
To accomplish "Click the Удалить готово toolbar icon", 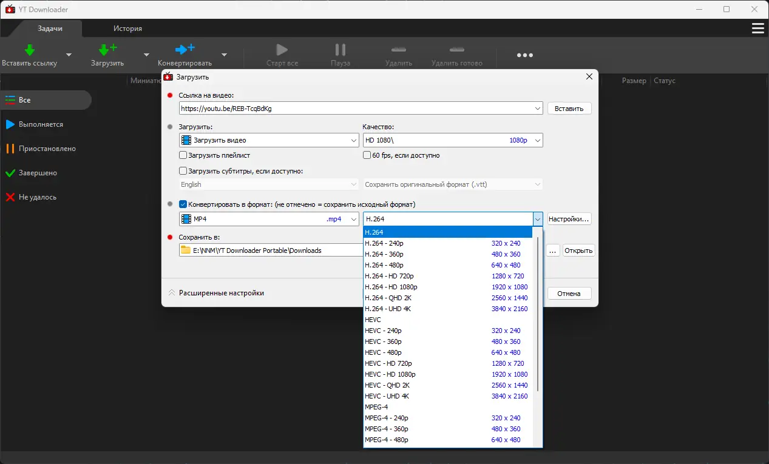I will pyautogui.click(x=457, y=50).
